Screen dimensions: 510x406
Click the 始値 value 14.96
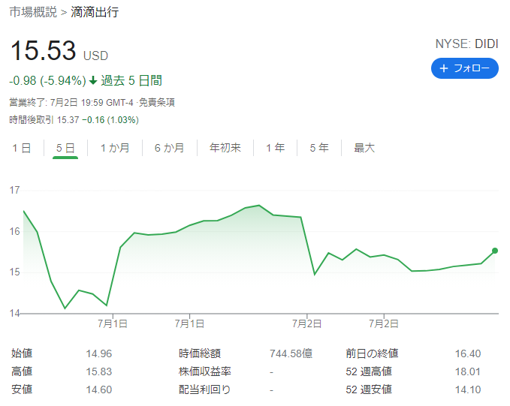tap(99, 353)
